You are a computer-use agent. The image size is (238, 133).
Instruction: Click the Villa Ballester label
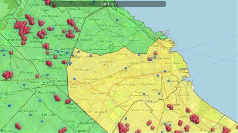pos(51,16)
